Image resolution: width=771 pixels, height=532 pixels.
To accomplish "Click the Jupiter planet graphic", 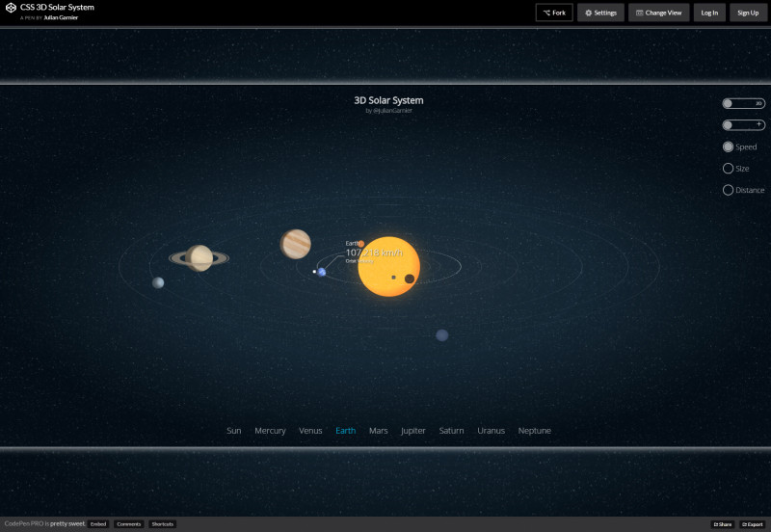I will pyautogui.click(x=296, y=244).
